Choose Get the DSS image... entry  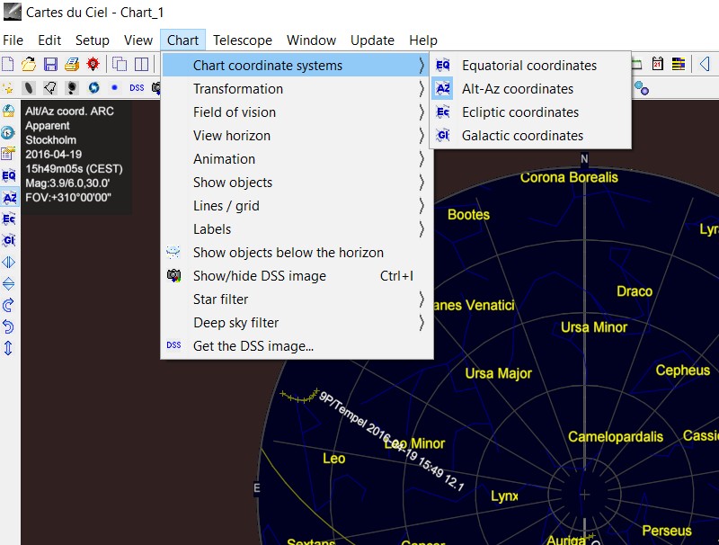(x=296, y=346)
